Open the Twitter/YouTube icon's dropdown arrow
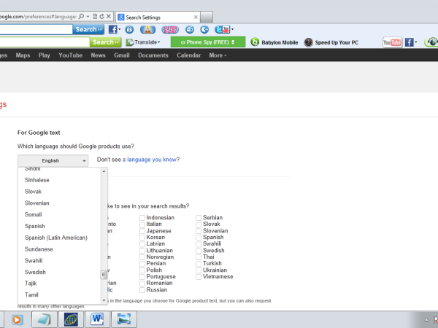The width and height of the screenshot is (438, 328). [x=232, y=29]
